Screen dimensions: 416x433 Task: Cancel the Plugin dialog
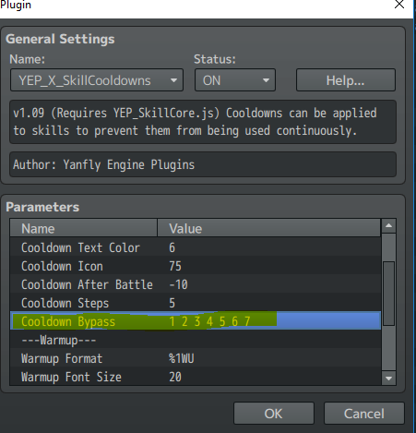coord(364,414)
